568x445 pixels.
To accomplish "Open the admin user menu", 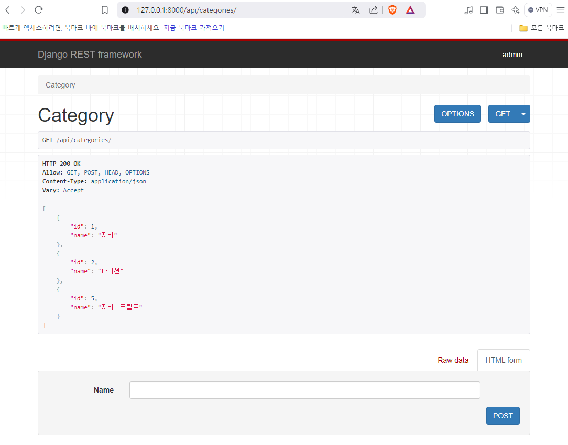I will click(x=512, y=55).
